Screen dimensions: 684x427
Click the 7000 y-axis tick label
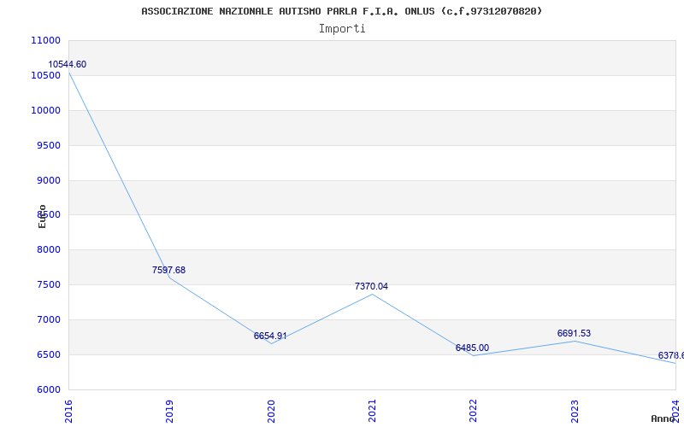click(x=48, y=319)
